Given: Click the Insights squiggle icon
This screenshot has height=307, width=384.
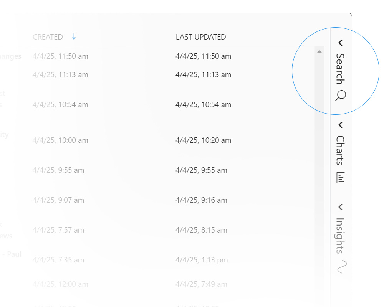Looking at the screenshot, I should click(x=341, y=266).
